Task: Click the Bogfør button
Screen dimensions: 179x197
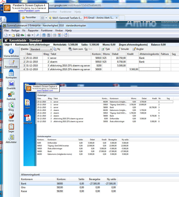Action: click(x=138, y=49)
